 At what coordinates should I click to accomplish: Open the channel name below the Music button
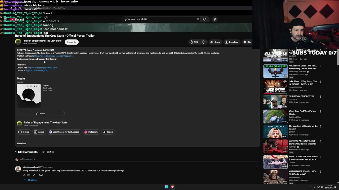tap(46, 122)
